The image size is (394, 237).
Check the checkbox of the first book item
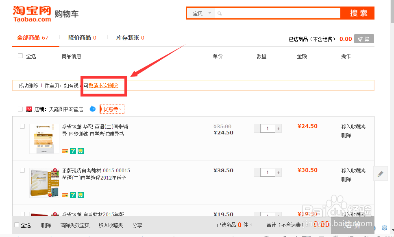22,126
